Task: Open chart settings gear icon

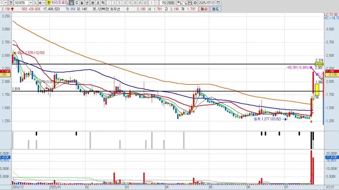Action: click(195, 3)
